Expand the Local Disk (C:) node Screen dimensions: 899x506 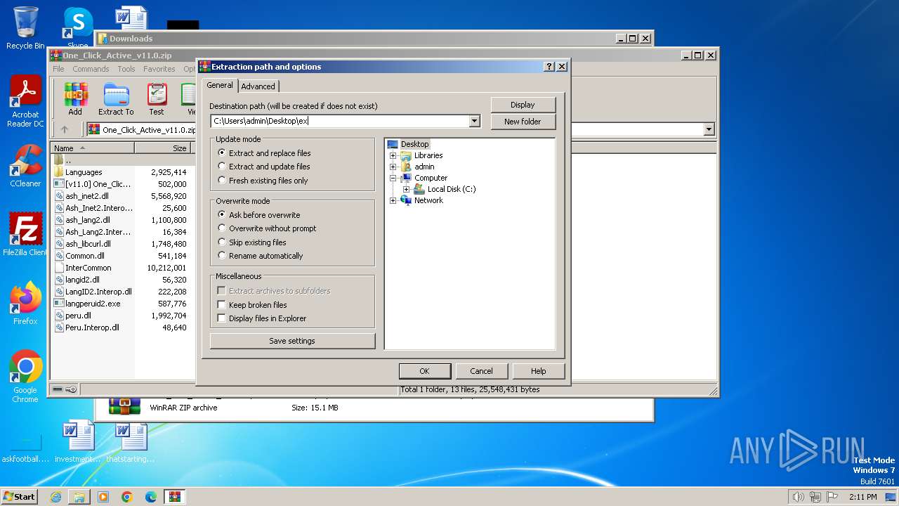[x=406, y=189]
